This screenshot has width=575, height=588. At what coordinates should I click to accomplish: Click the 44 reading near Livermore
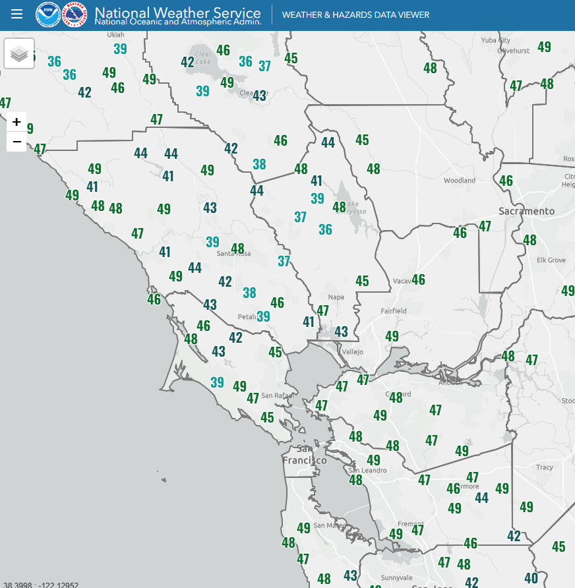(x=481, y=498)
